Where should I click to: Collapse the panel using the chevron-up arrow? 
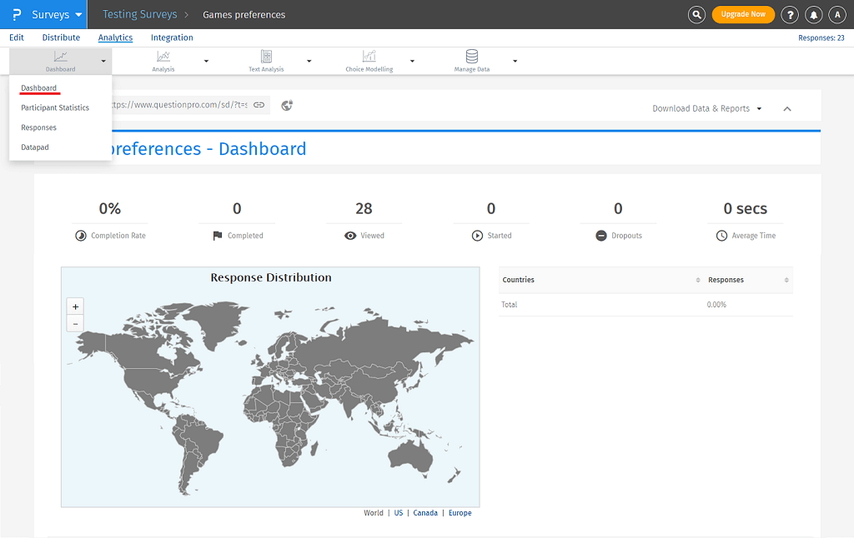[x=787, y=108]
